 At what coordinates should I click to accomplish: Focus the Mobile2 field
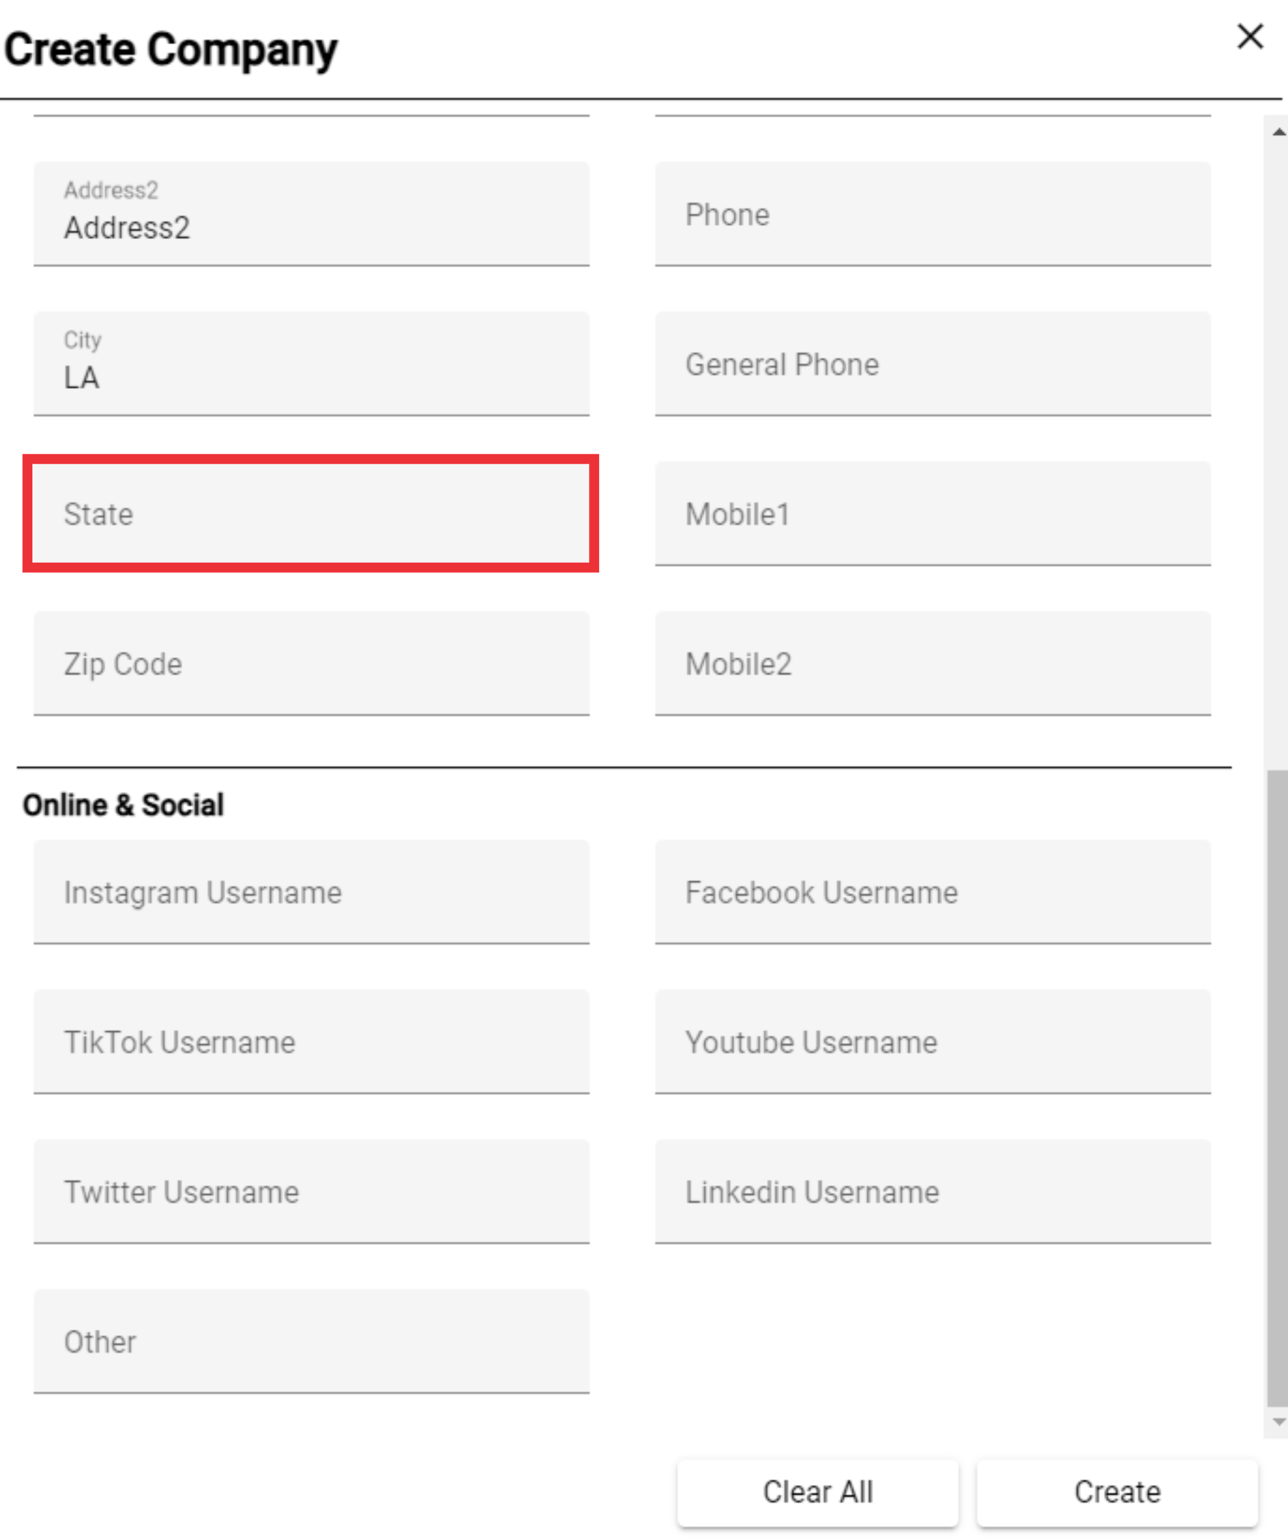click(933, 663)
